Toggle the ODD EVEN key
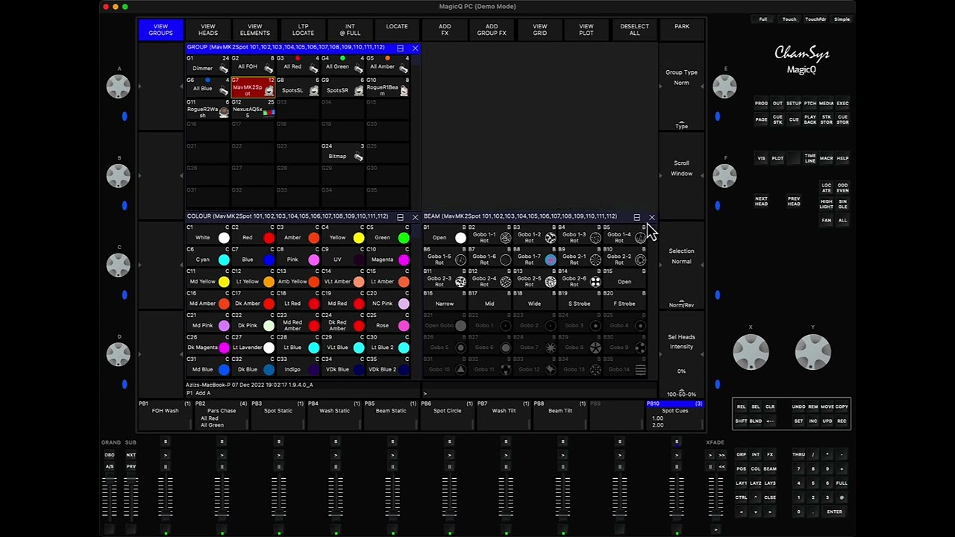The height and width of the screenshot is (537, 955). pyautogui.click(x=842, y=187)
